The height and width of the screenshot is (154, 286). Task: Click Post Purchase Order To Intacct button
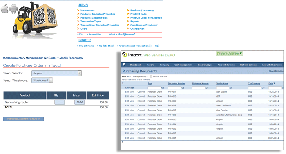tap(23, 119)
